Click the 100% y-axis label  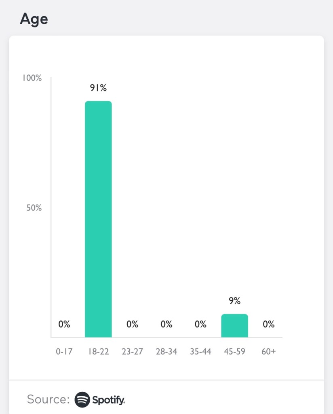[32, 78]
